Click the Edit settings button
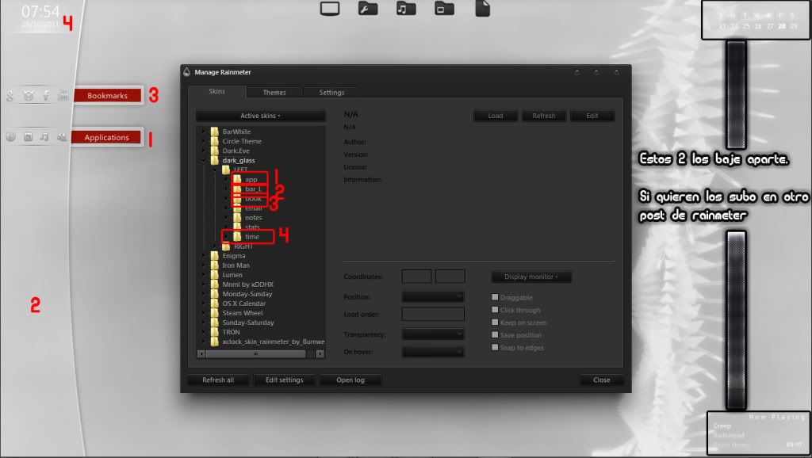Screen dimensions: 812x458 pyautogui.click(x=285, y=380)
